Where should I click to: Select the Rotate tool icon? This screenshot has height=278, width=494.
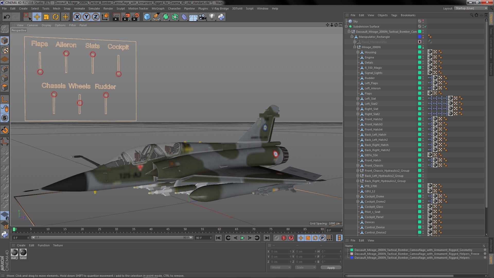(x=56, y=17)
